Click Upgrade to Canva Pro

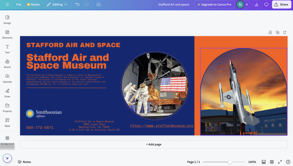[214, 5]
